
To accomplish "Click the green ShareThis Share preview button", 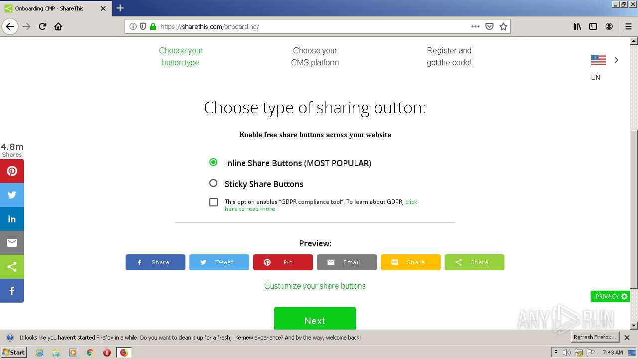I will [x=475, y=262].
